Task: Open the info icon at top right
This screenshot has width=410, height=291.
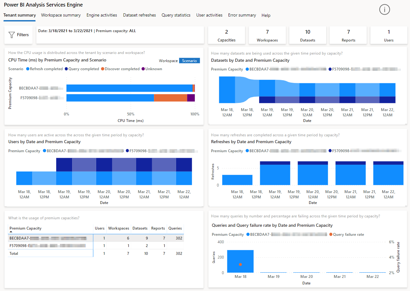Action: pos(384,10)
